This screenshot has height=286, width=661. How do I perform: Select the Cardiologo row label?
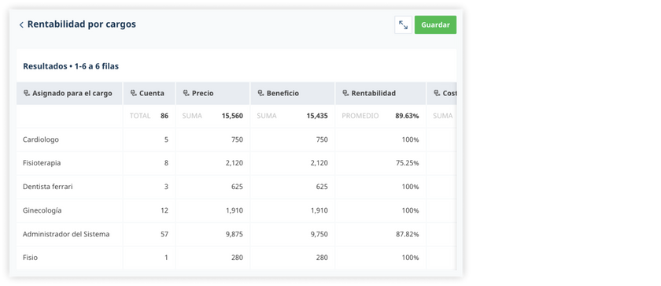coord(40,139)
